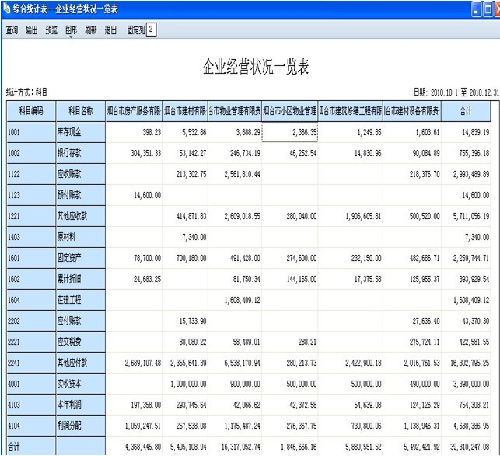Viewport: 500px width, 456px height.
Task: Select the 原材料 row name
Action: click(80, 237)
